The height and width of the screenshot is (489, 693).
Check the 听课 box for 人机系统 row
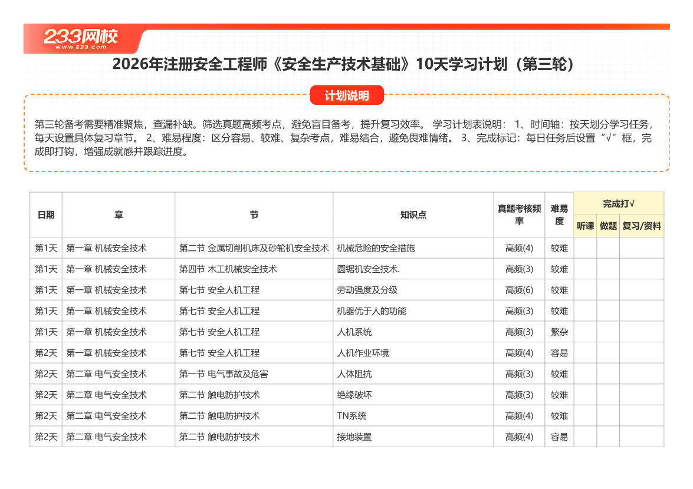tap(584, 332)
